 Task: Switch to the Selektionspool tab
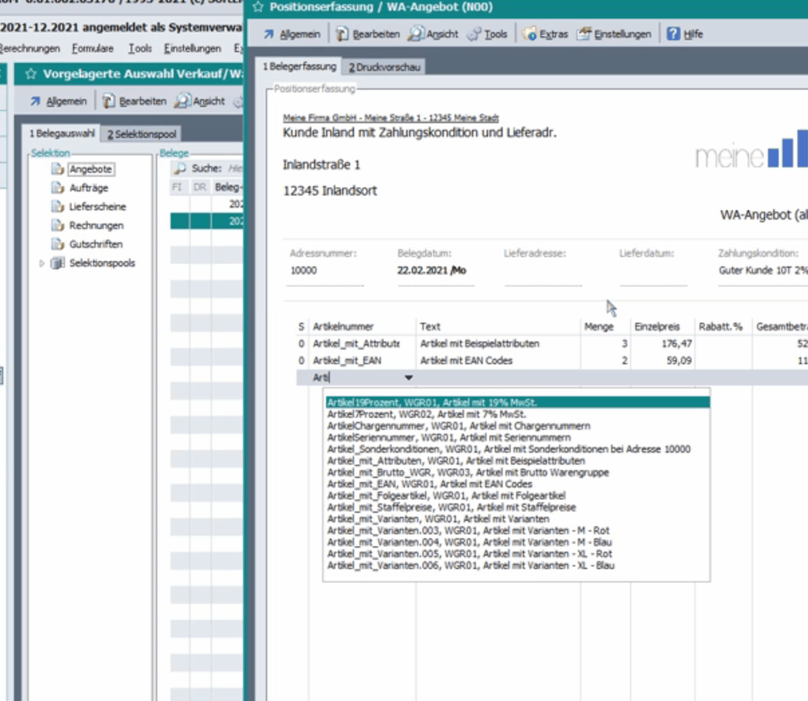coord(141,134)
